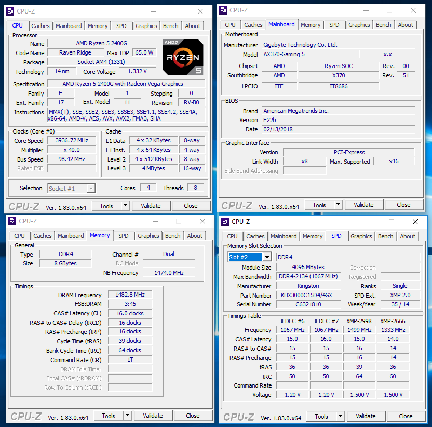The height and width of the screenshot is (427, 432).
Task: Click CPU-Z app icon in SPD window title bar
Action: [225, 222]
